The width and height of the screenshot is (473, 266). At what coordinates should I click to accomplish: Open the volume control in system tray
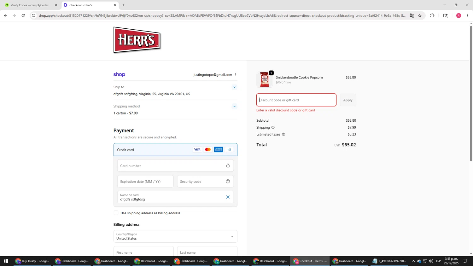tap(431, 261)
